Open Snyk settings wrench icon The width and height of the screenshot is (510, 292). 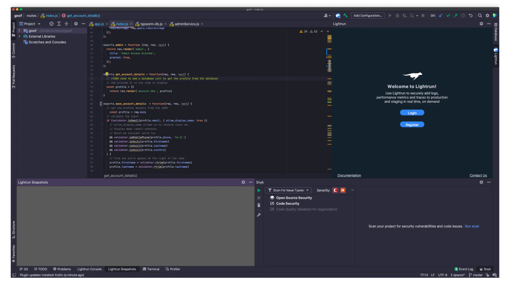tap(259, 215)
